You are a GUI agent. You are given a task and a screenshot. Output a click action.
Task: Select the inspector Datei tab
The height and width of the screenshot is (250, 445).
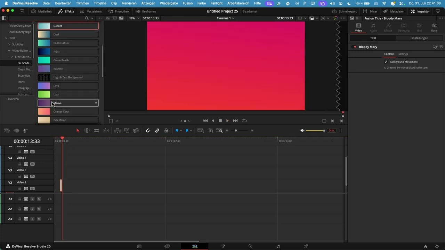click(434, 27)
